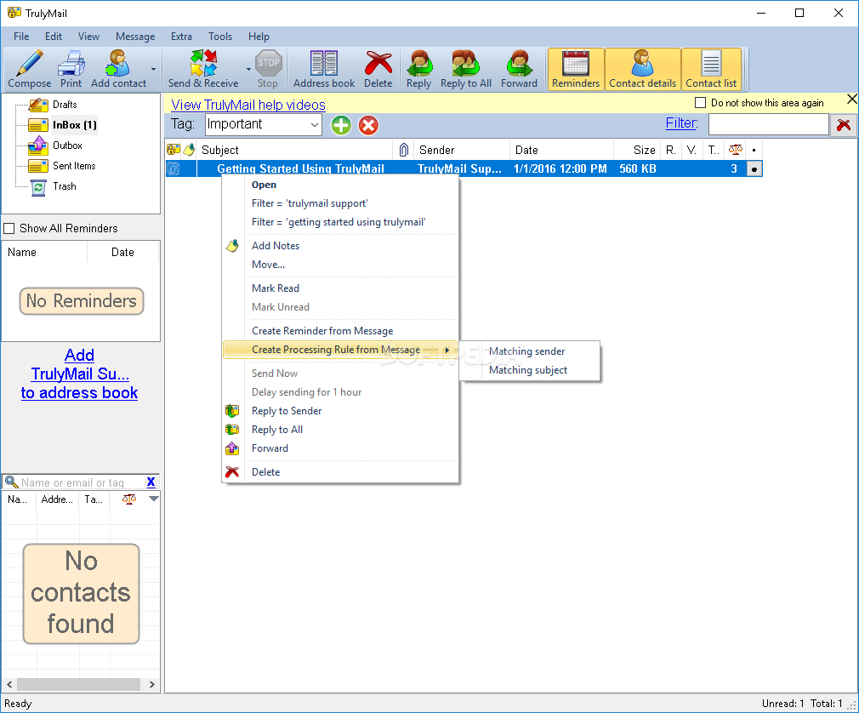Toggle the Contact details panel button
The image size is (859, 713).
[643, 69]
